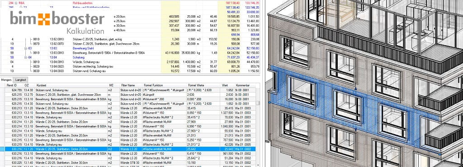
Task: Click the orange bim booster logo cross
Action: [x=44, y=19]
